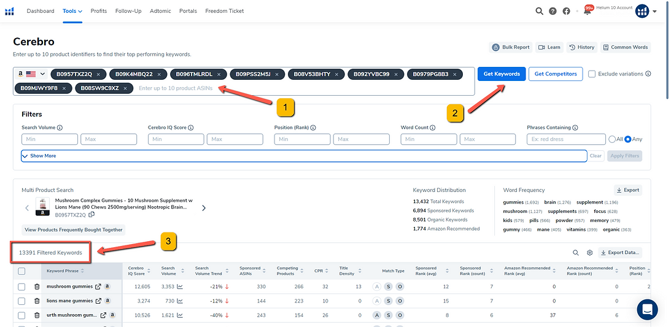
Task: Copy ASIN B0957TXZ2Q with copy icon
Action: (x=91, y=215)
